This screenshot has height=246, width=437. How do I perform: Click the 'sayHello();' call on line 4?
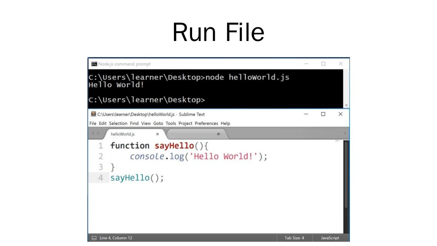137,178
